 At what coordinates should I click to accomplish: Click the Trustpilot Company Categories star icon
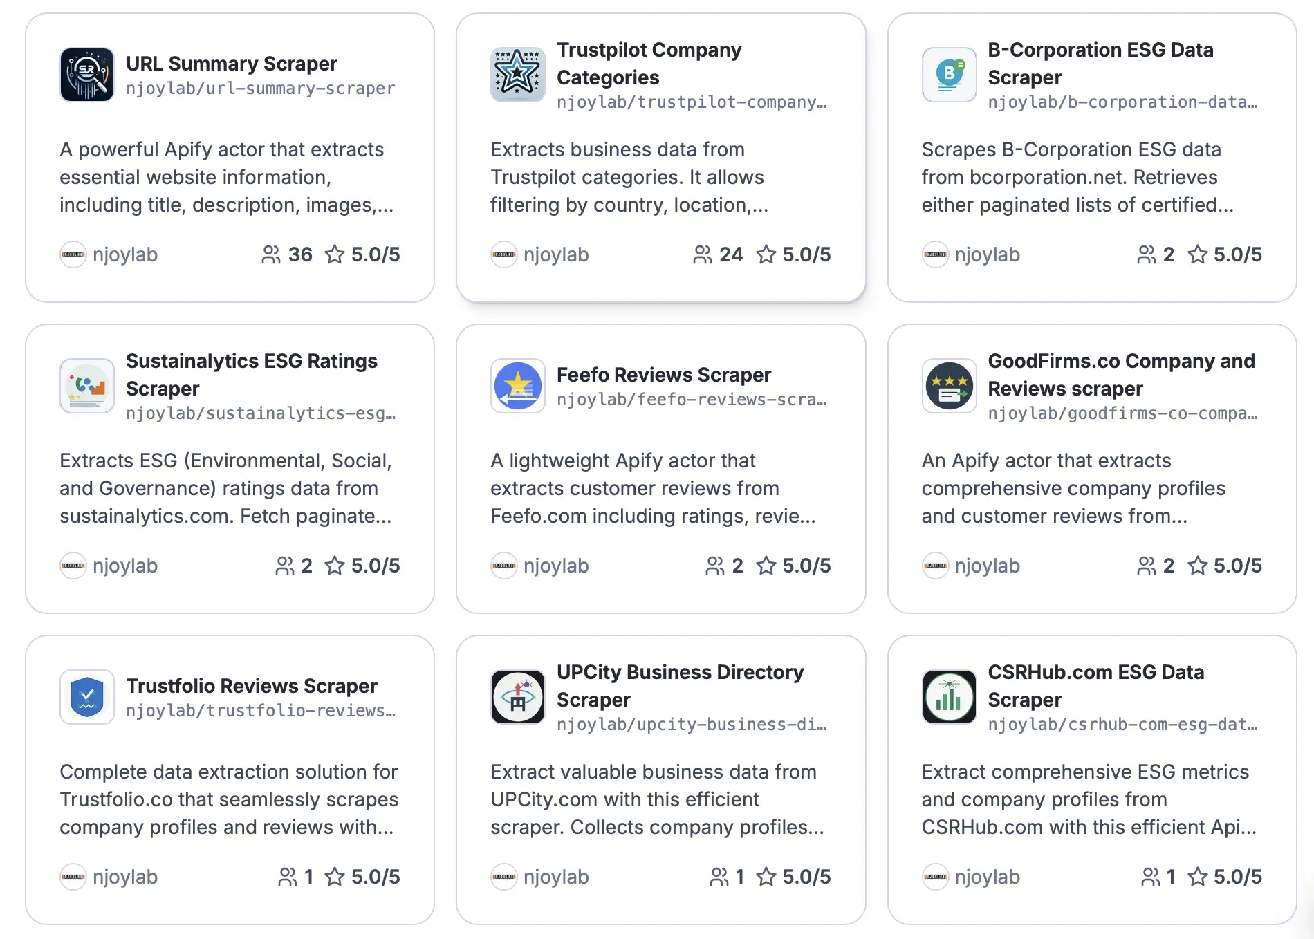[x=518, y=75]
